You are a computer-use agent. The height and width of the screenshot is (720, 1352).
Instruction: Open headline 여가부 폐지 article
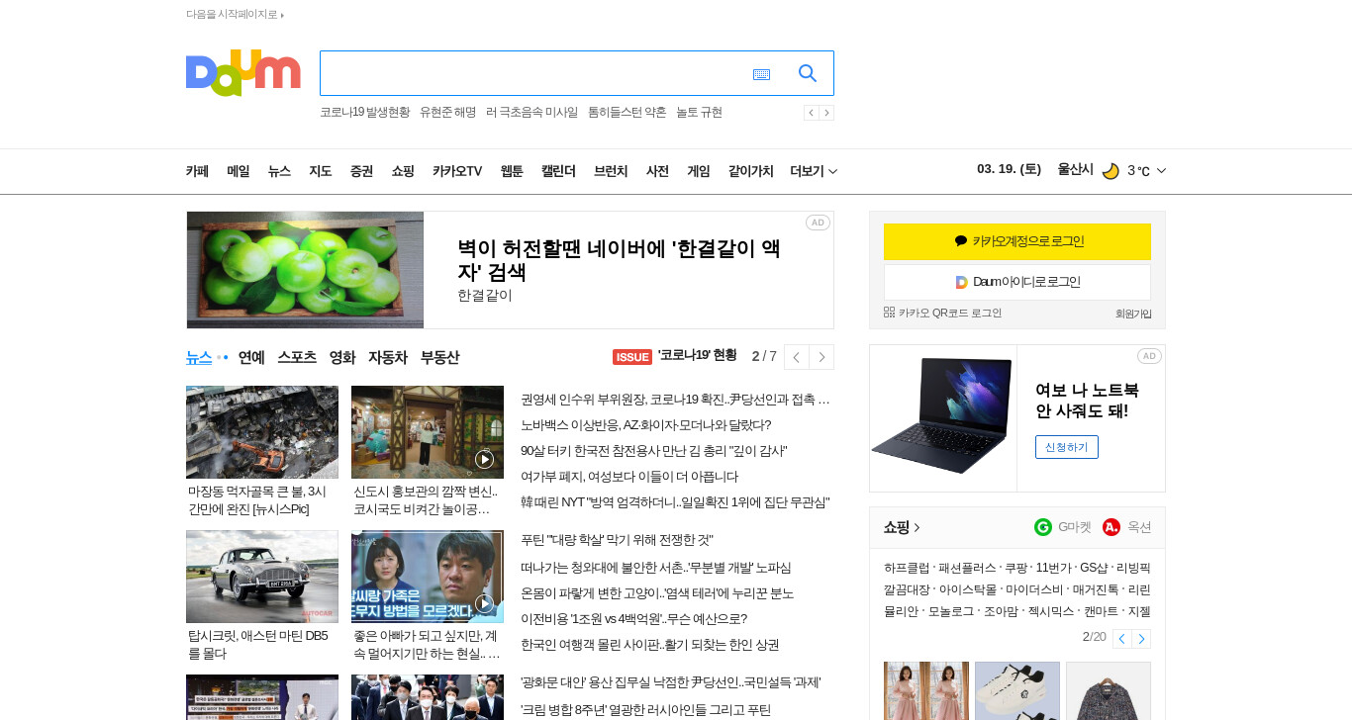coord(629,477)
